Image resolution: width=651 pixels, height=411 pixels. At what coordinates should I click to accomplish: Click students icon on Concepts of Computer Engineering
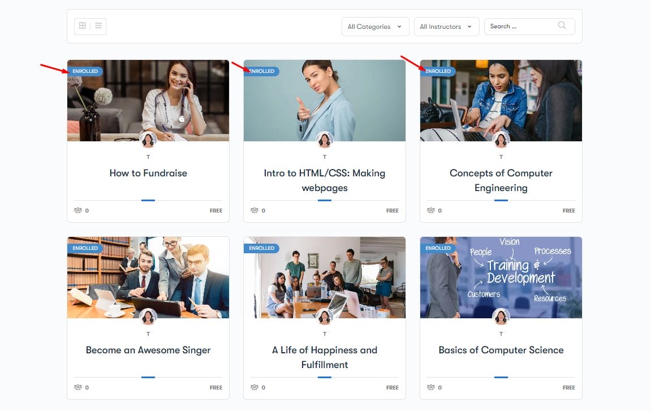pos(431,210)
